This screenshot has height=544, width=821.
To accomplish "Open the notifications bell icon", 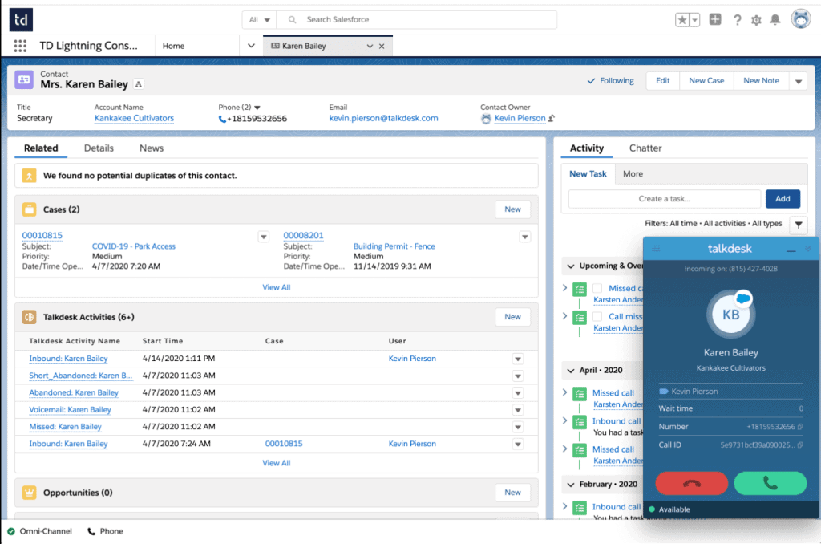I will pyautogui.click(x=775, y=20).
